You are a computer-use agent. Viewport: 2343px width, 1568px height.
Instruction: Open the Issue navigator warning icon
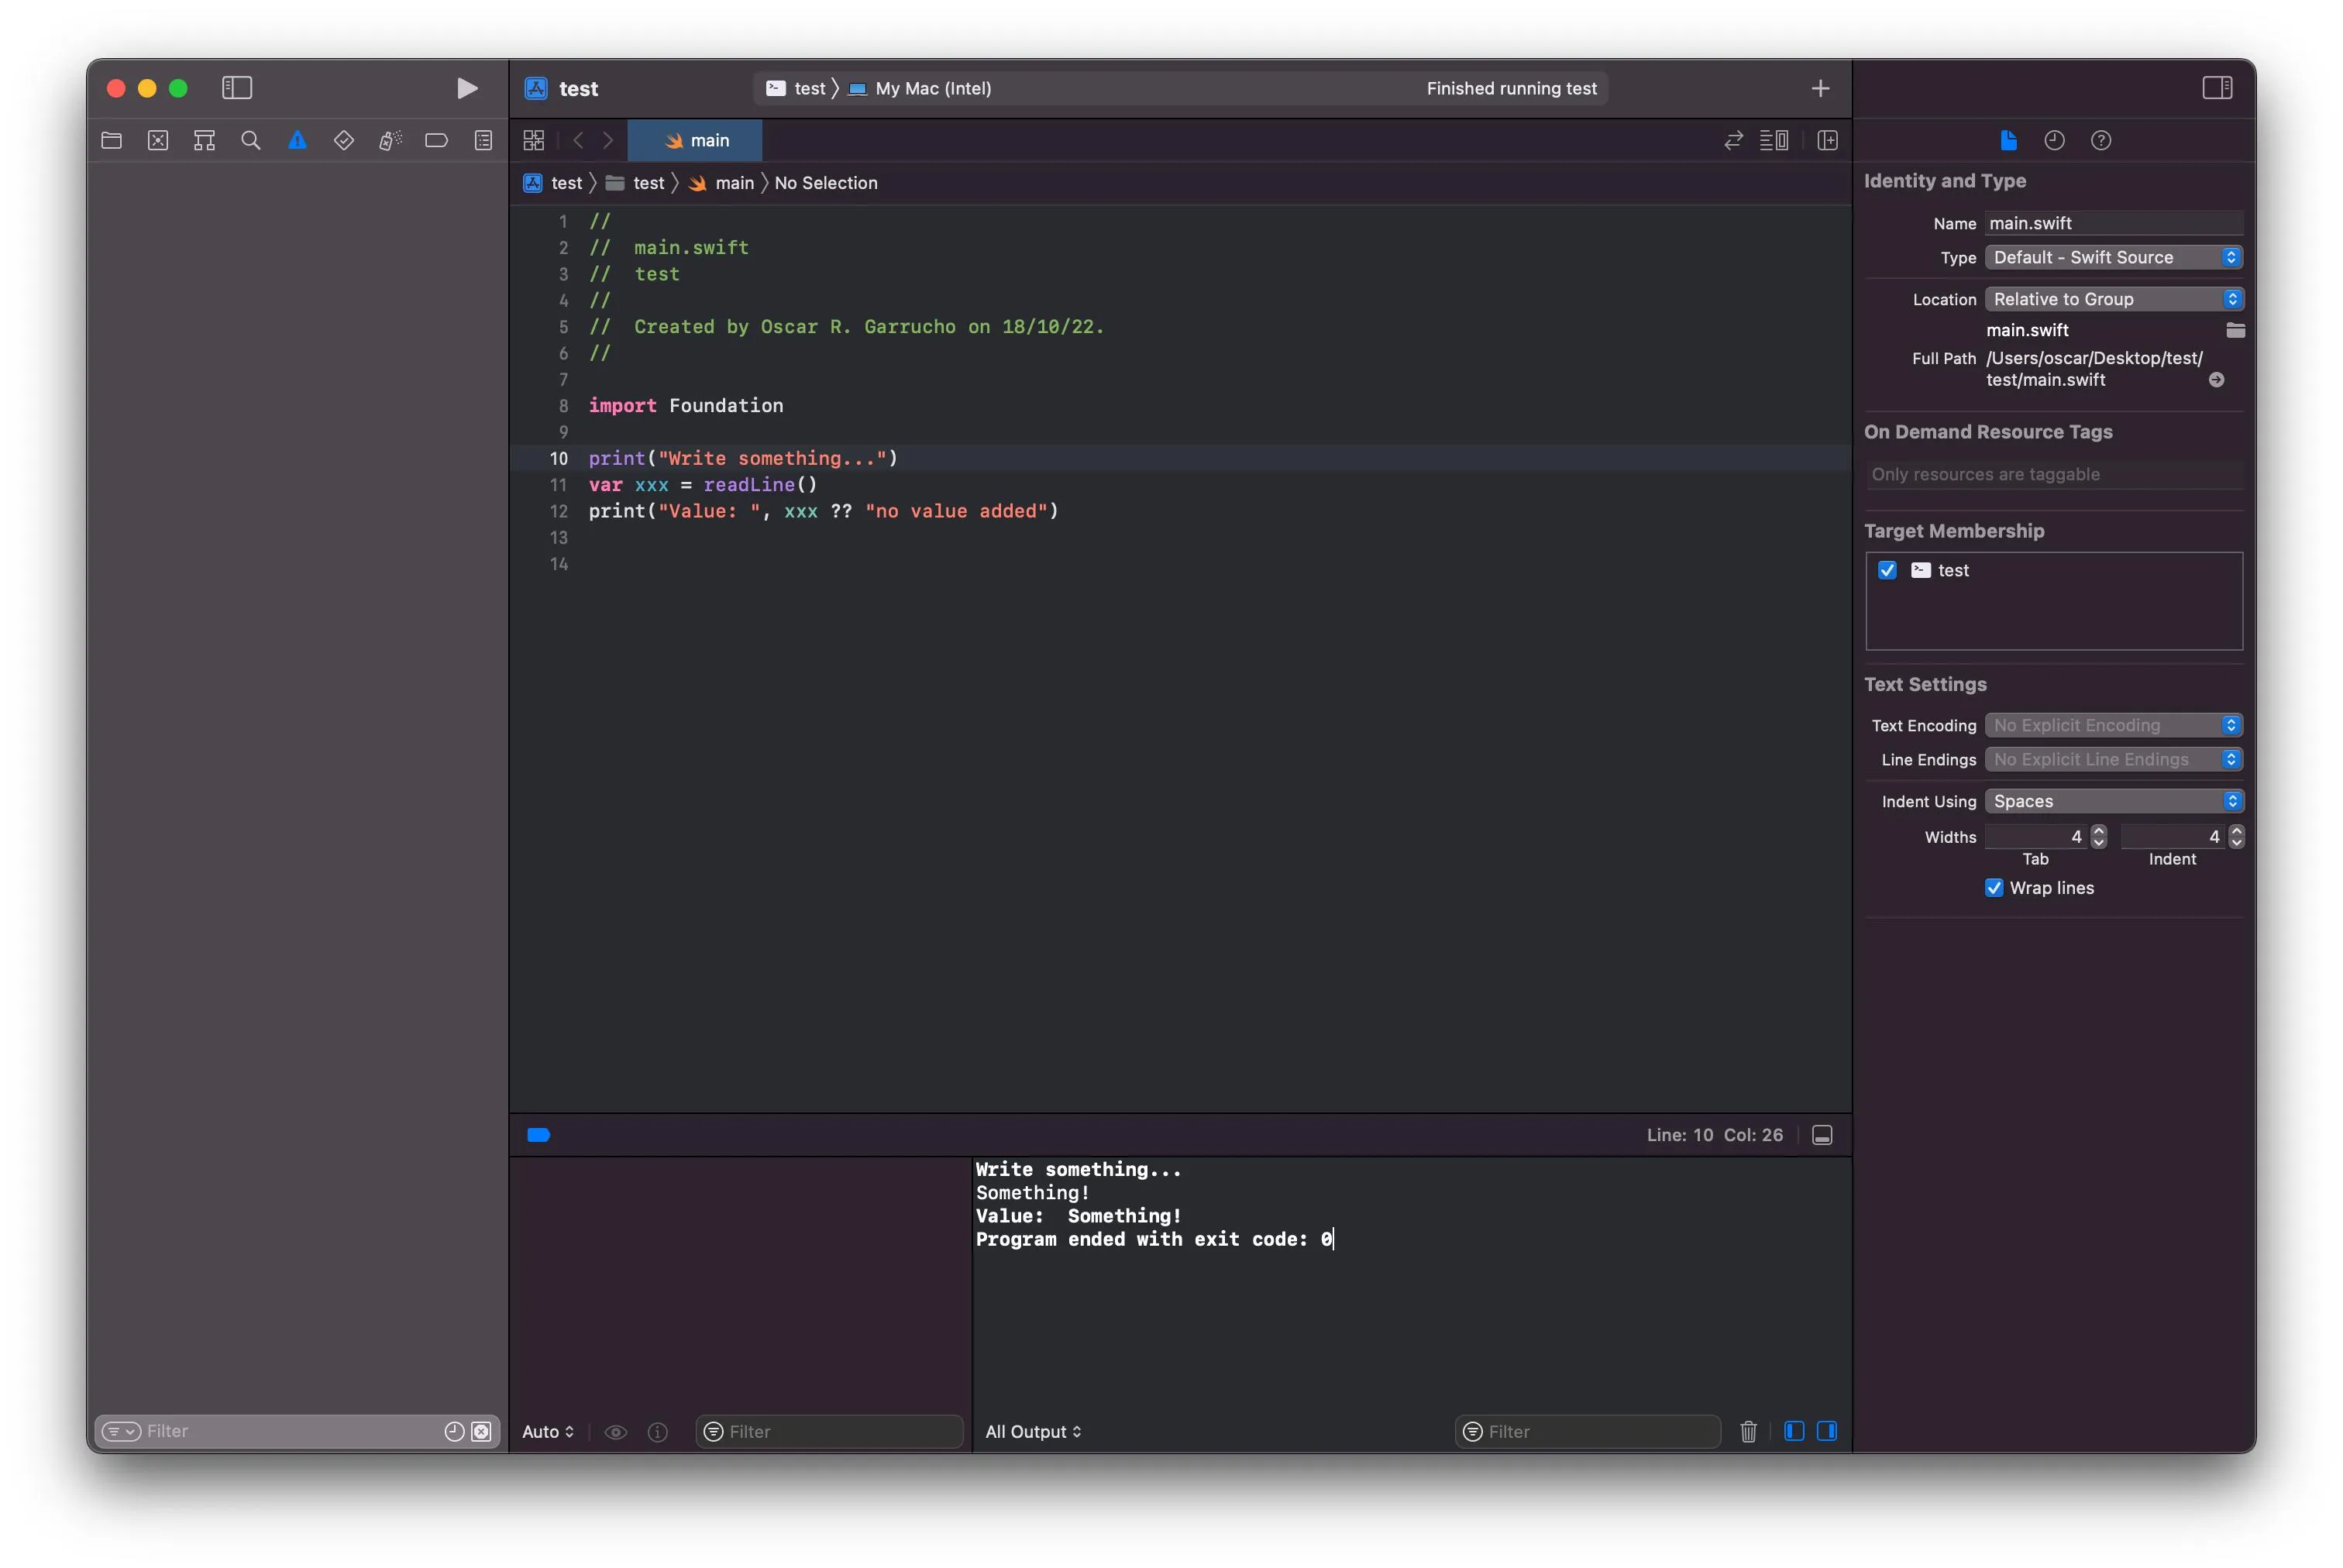click(297, 141)
